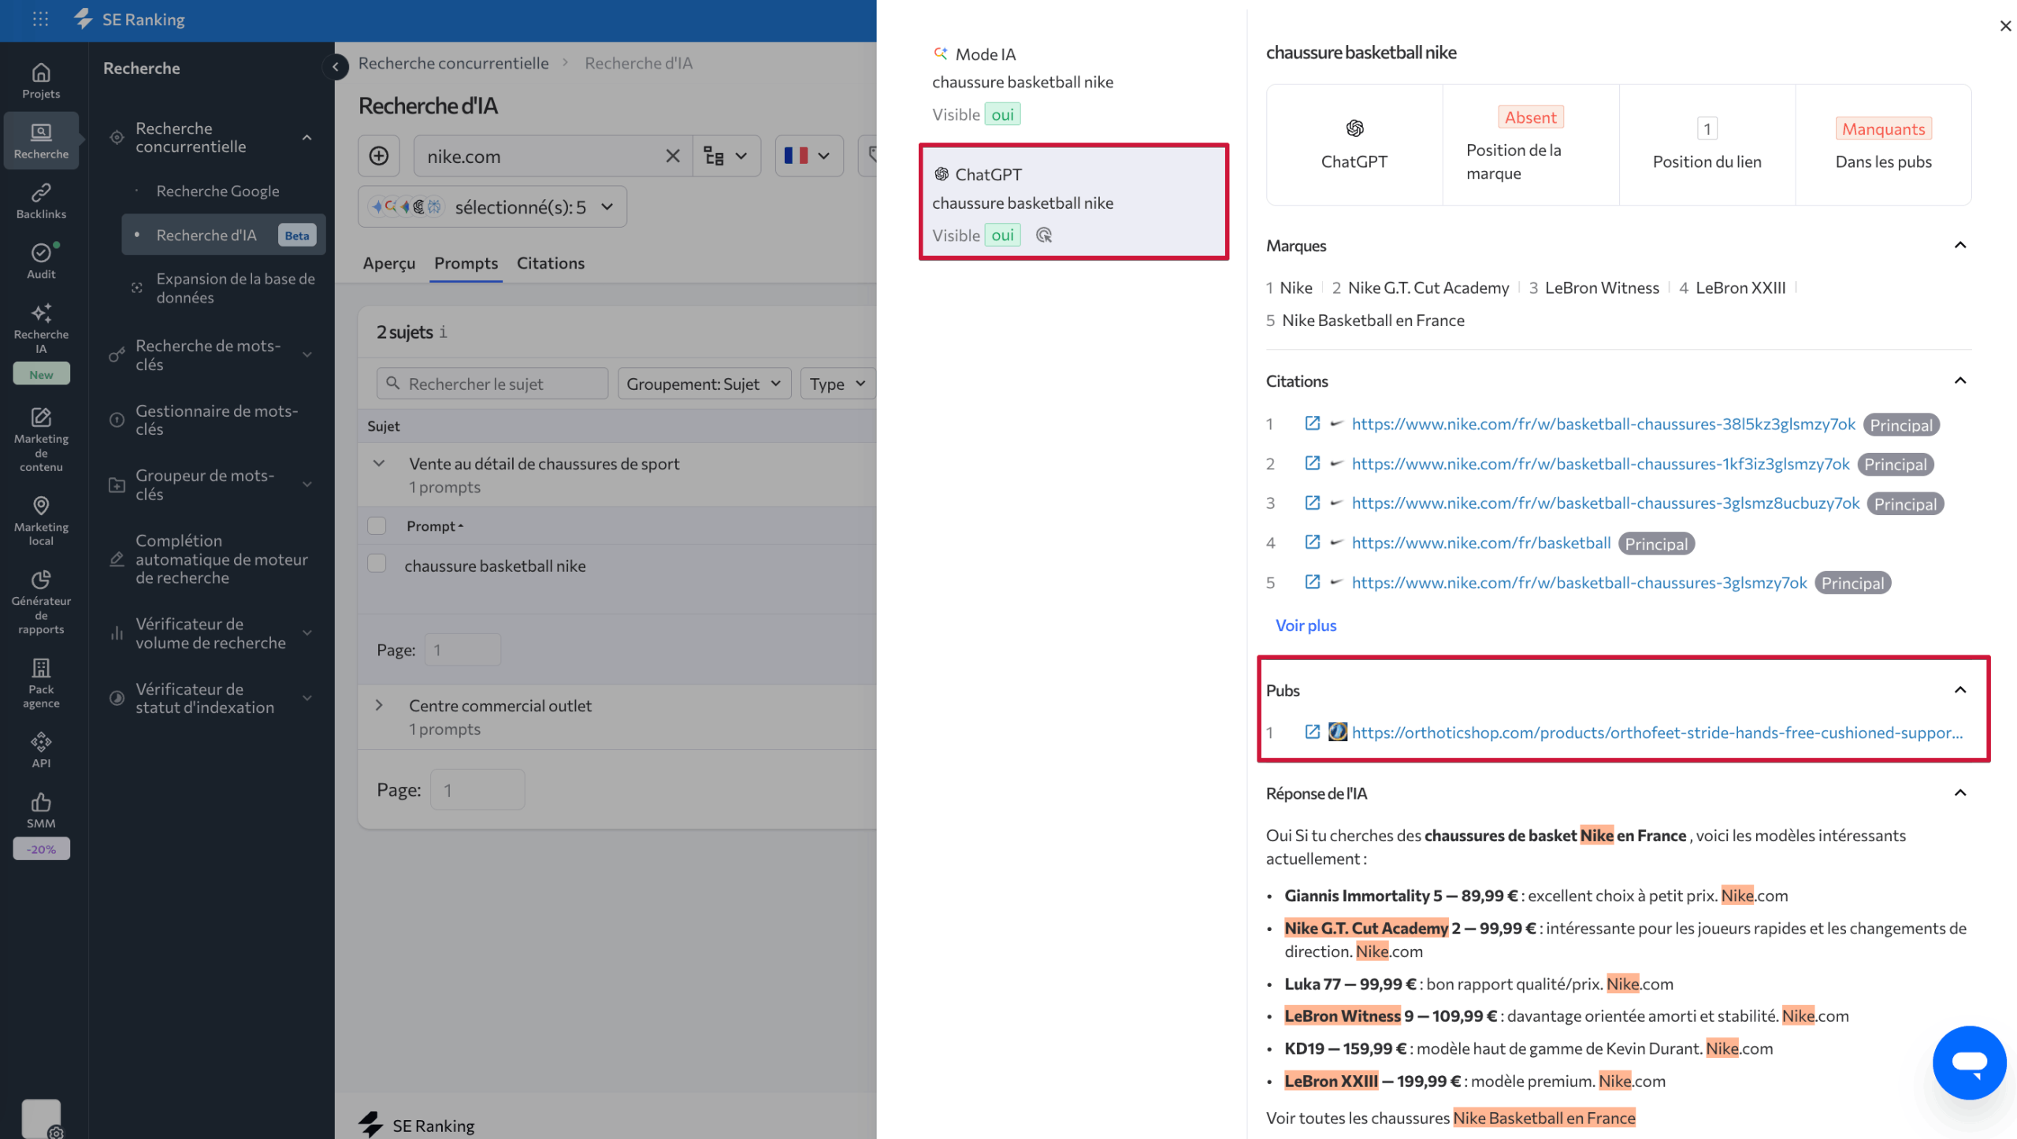The image size is (2017, 1139).
Task: Click the user avatar at bottom left
Action: (x=41, y=1117)
